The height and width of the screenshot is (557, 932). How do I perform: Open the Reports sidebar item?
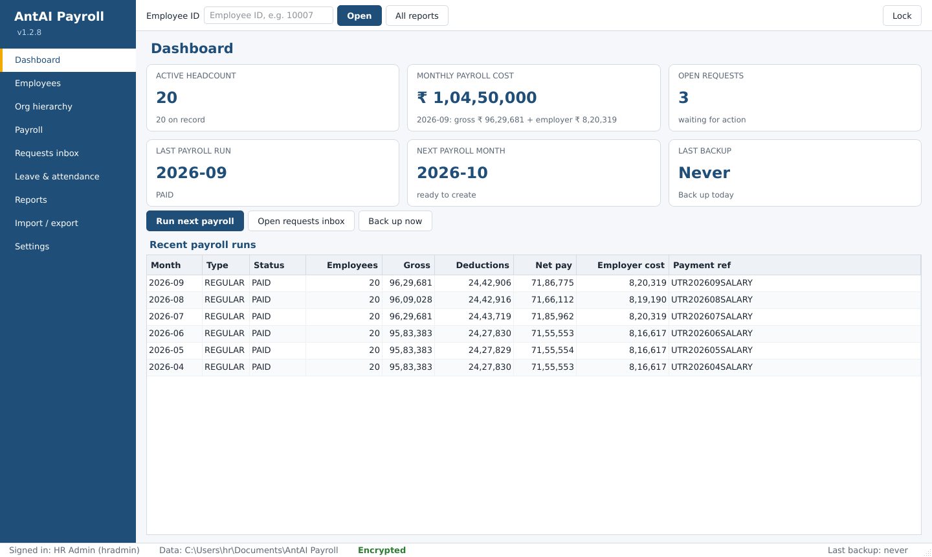(x=68, y=200)
